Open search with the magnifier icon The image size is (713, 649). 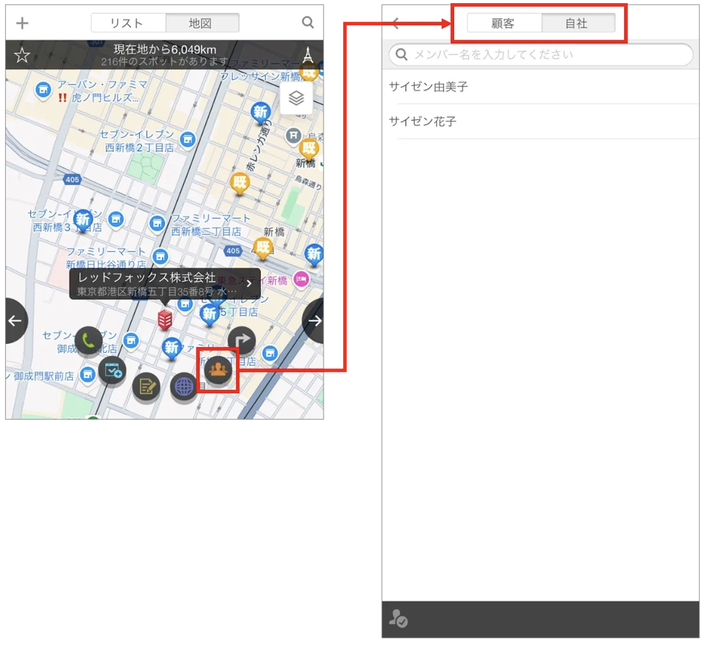pyautogui.click(x=308, y=22)
